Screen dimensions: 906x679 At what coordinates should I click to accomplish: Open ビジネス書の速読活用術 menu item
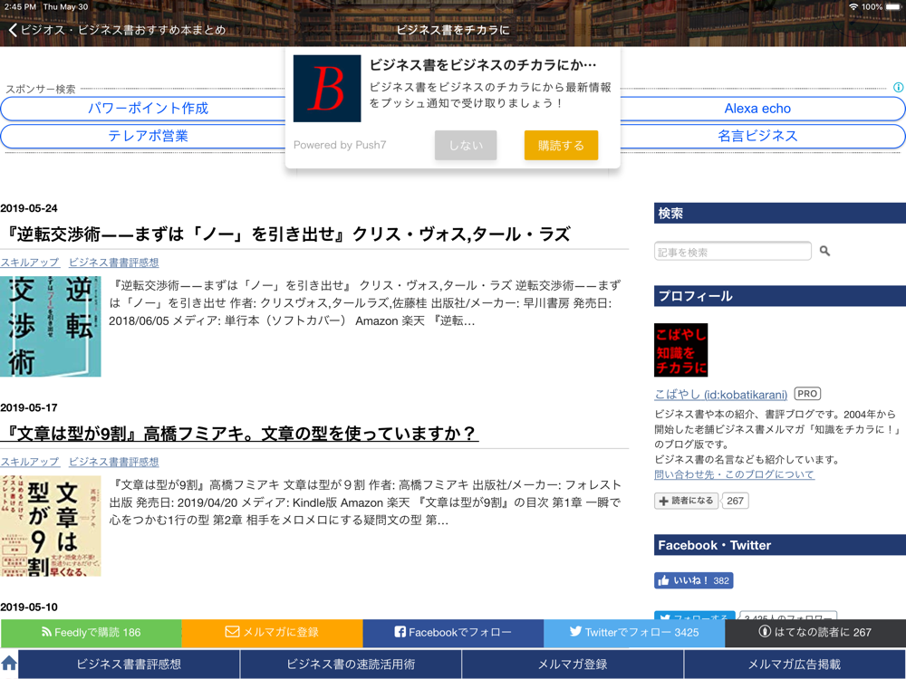coord(351,664)
